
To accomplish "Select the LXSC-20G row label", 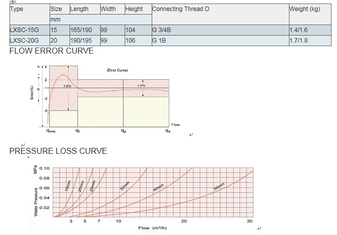I will [23, 40].
